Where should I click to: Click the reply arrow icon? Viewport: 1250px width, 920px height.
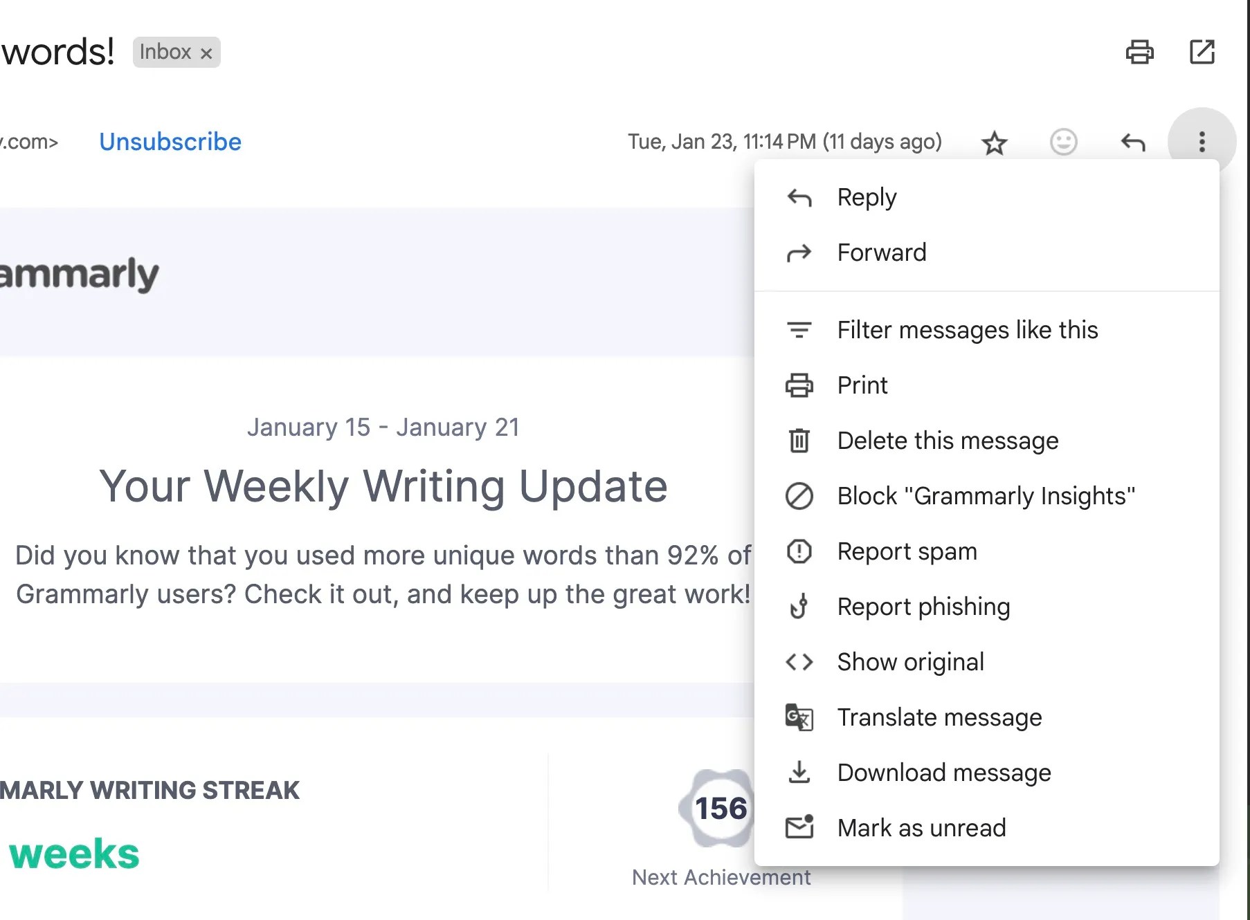pos(1133,142)
